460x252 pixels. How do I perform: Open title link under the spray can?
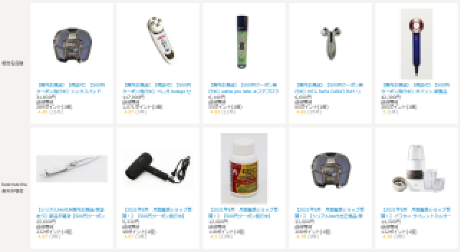(243, 88)
